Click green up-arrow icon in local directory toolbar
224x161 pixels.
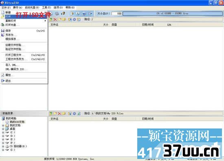tap(51, 113)
